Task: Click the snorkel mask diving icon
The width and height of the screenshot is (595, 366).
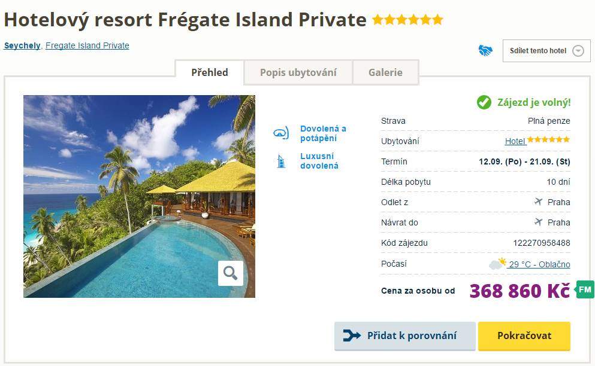Action: pyautogui.click(x=281, y=133)
